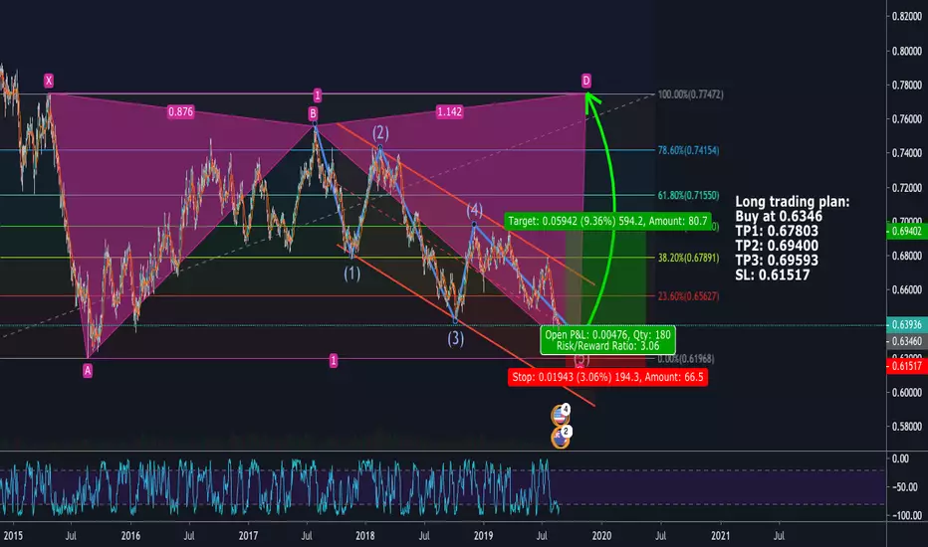Click the 'SL: 0.61517' text line

[x=773, y=274]
